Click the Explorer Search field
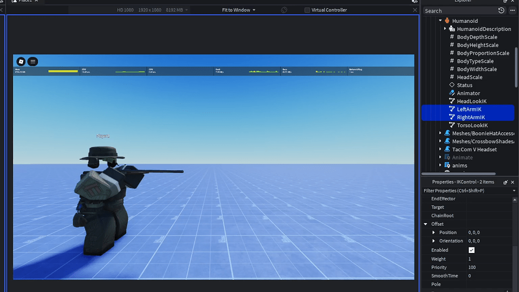This screenshot has width=519, height=292. pos(460,11)
